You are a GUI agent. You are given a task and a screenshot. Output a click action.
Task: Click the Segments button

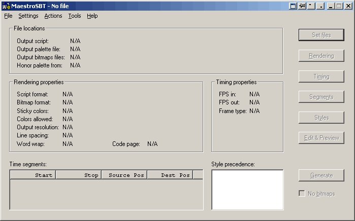[321, 97]
